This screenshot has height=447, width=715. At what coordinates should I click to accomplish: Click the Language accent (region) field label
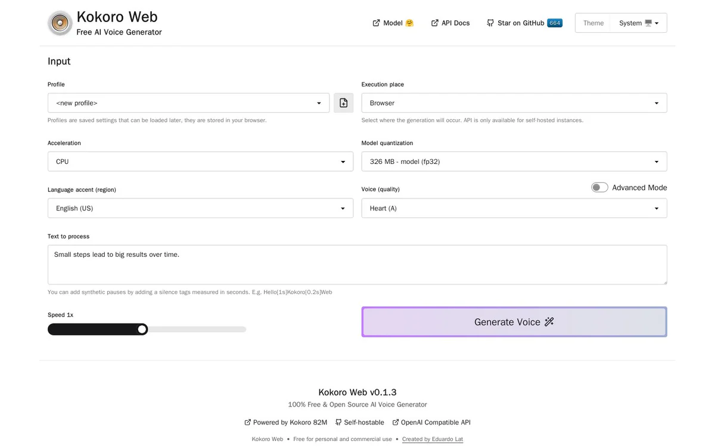(x=82, y=190)
